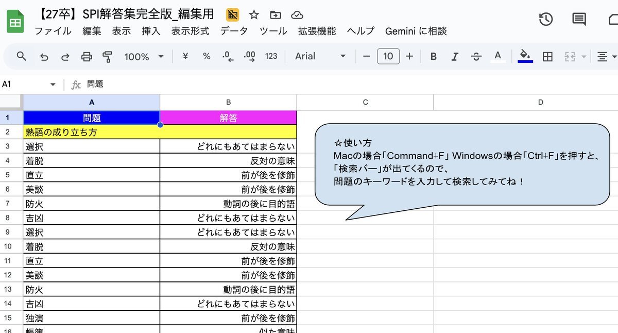Click 反対の意味 in row 4
Viewport: 618px width, 333px height.
click(228, 161)
